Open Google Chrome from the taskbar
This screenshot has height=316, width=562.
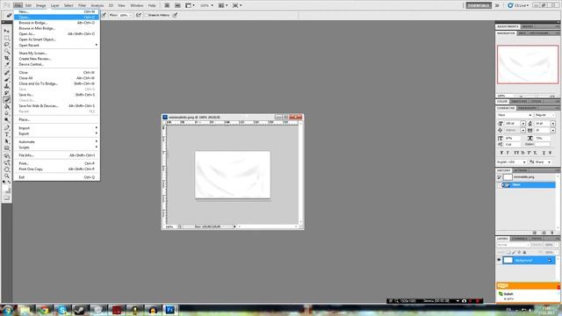pos(44,310)
